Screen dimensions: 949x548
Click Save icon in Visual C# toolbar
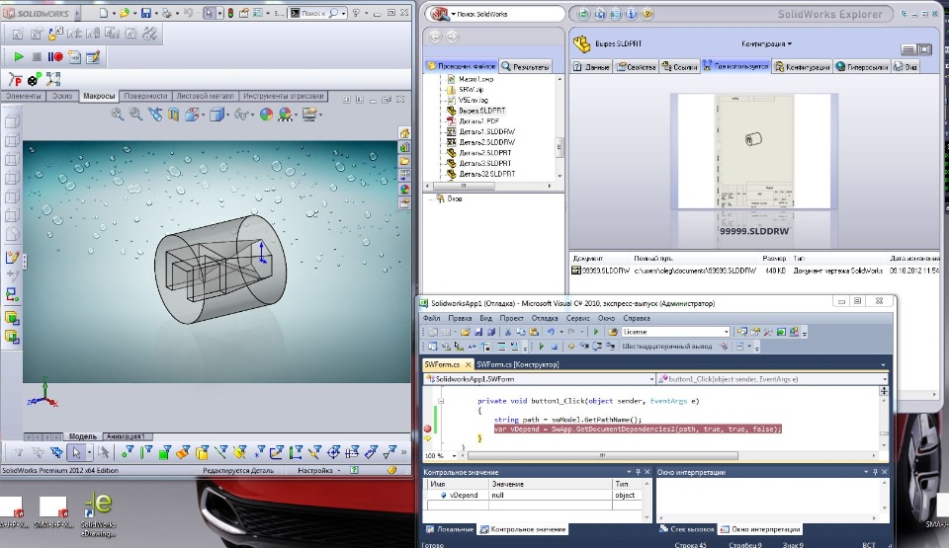click(x=478, y=332)
